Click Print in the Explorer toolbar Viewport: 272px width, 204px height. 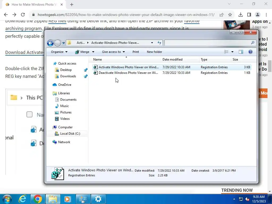coord(136,52)
